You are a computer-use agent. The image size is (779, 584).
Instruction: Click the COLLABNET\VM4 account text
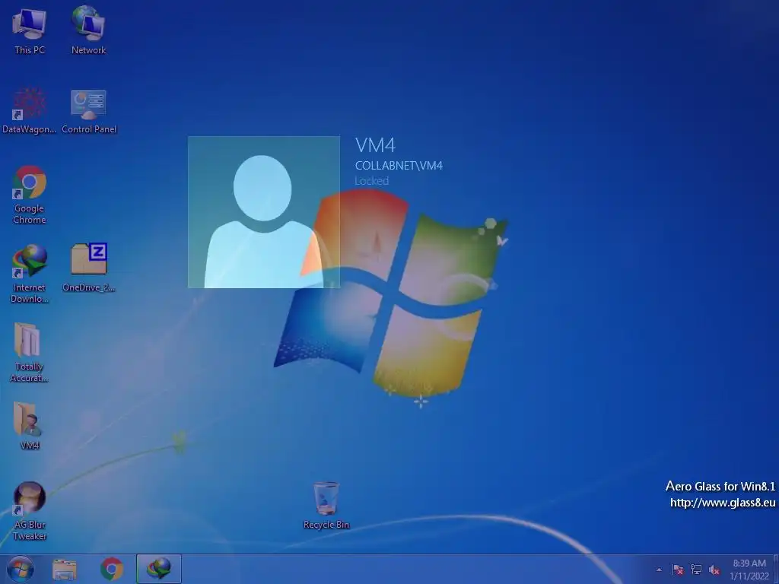(x=399, y=166)
